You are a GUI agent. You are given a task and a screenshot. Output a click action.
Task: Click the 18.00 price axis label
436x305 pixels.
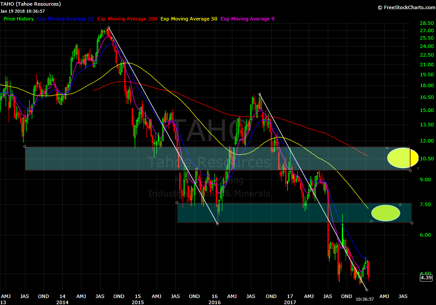(426, 85)
